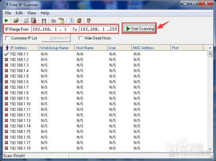Screen dimensions: 216x161
Task: Click the red X shield toolbar icon
Action: pos(34,21)
